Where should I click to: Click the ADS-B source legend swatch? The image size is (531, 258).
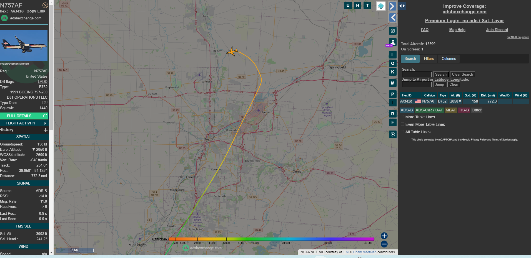(x=407, y=110)
